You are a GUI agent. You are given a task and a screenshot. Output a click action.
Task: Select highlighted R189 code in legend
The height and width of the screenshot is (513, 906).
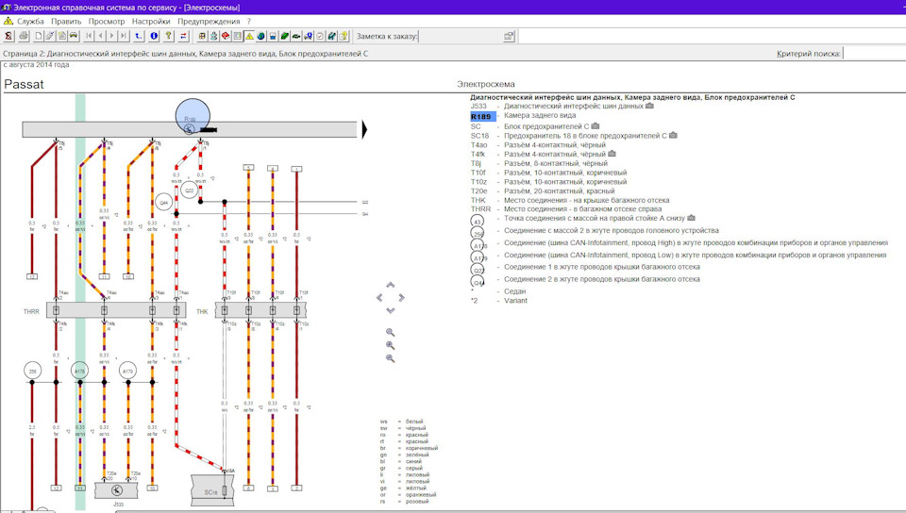click(481, 117)
